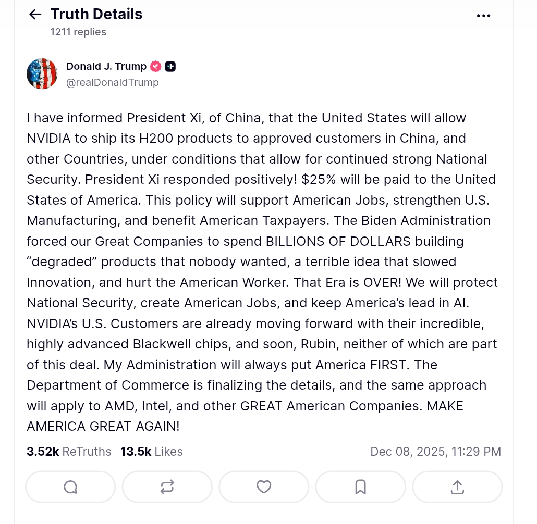
Task: Share the post via the upload icon
Action: click(x=457, y=487)
